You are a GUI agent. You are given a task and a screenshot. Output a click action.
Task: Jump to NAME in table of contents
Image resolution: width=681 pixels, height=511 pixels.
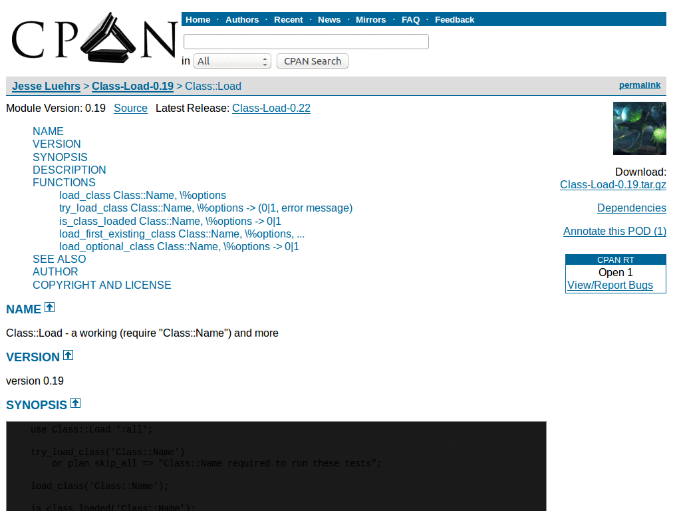pos(48,131)
